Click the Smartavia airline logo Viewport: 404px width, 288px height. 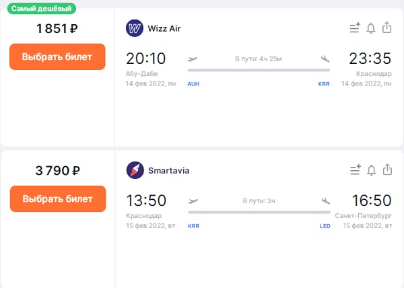(x=135, y=170)
